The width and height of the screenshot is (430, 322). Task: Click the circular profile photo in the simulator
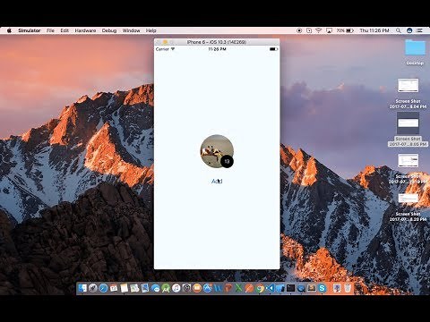[x=217, y=151]
